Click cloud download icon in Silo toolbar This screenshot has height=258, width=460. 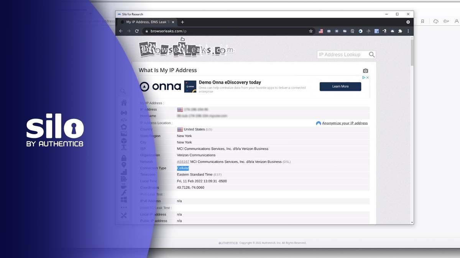click(436, 21)
